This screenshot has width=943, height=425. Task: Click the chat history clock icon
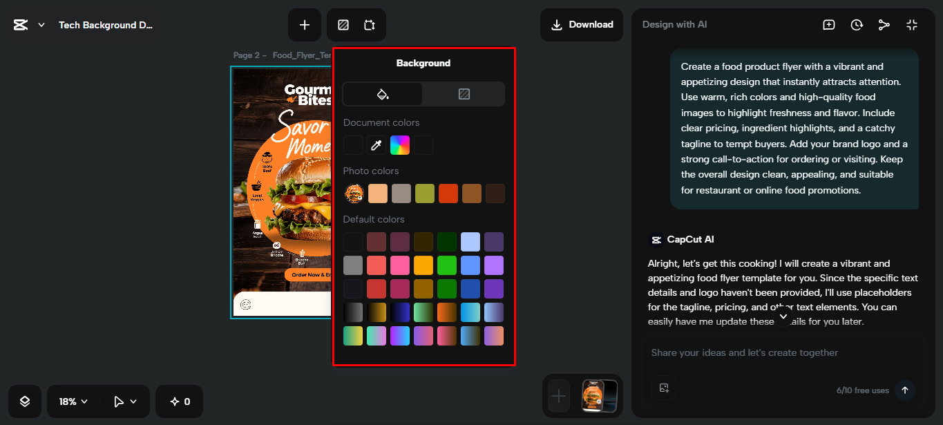(857, 24)
